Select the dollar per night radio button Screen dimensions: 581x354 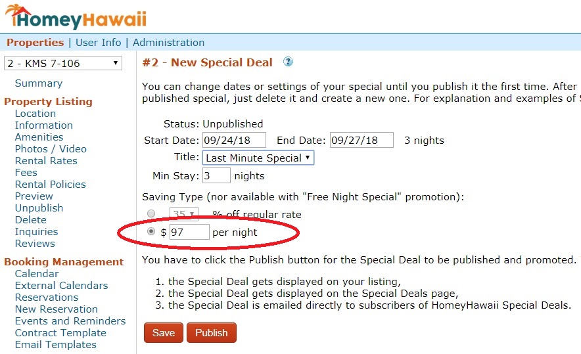pyautogui.click(x=151, y=231)
